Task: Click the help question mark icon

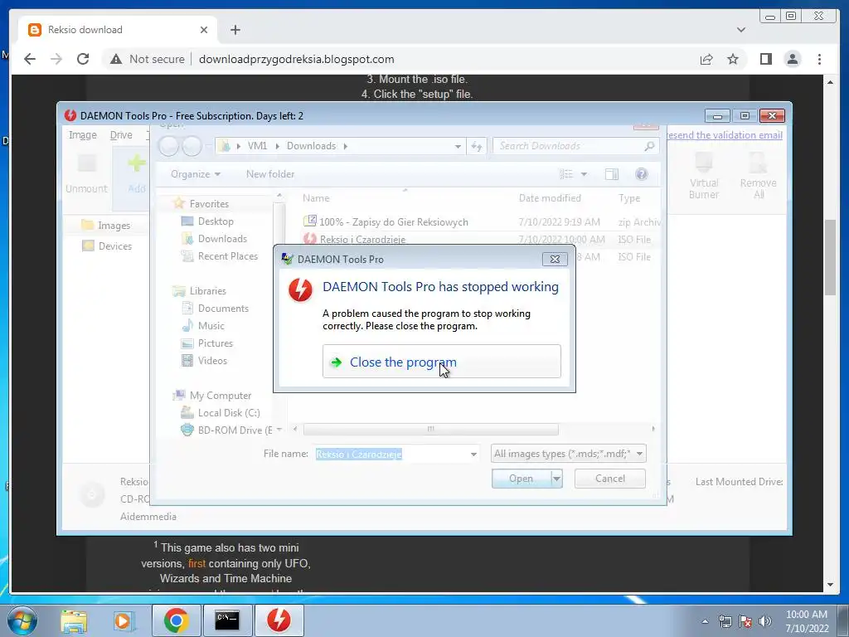Action: click(642, 174)
